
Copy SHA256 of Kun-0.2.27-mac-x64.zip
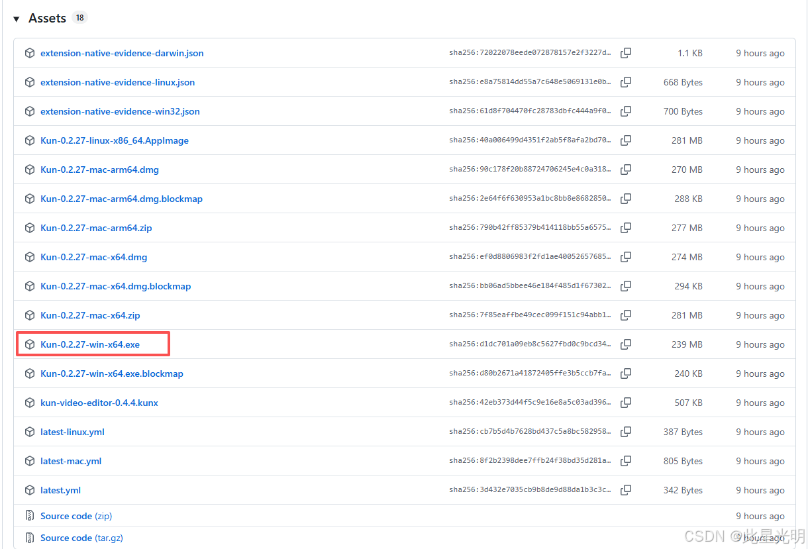pyautogui.click(x=626, y=315)
